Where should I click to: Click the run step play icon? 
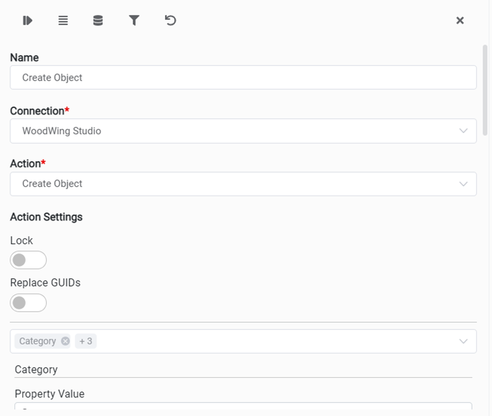click(27, 21)
